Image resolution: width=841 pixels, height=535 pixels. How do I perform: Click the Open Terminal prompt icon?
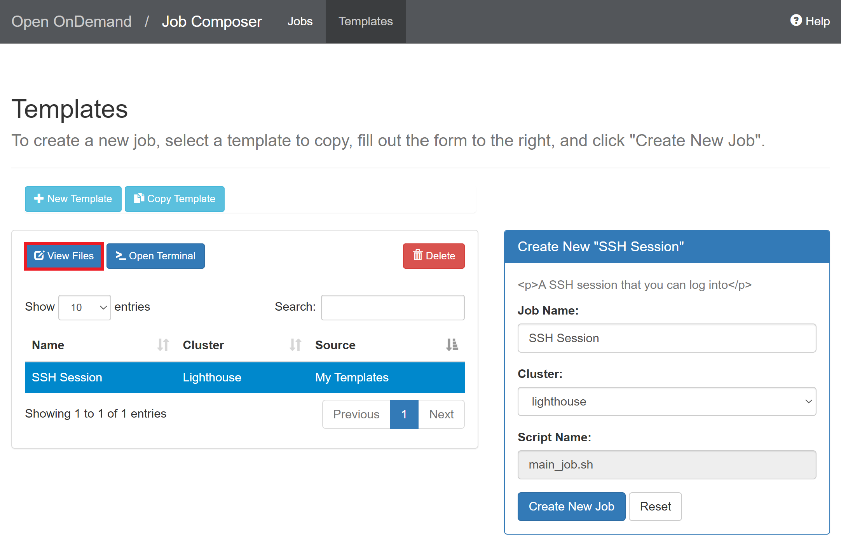click(x=120, y=255)
